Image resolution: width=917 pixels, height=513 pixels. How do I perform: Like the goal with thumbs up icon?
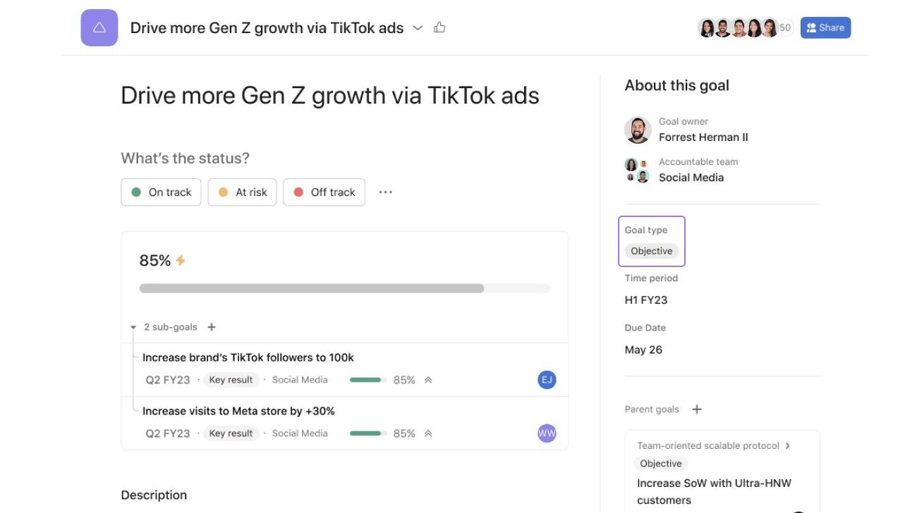click(440, 27)
